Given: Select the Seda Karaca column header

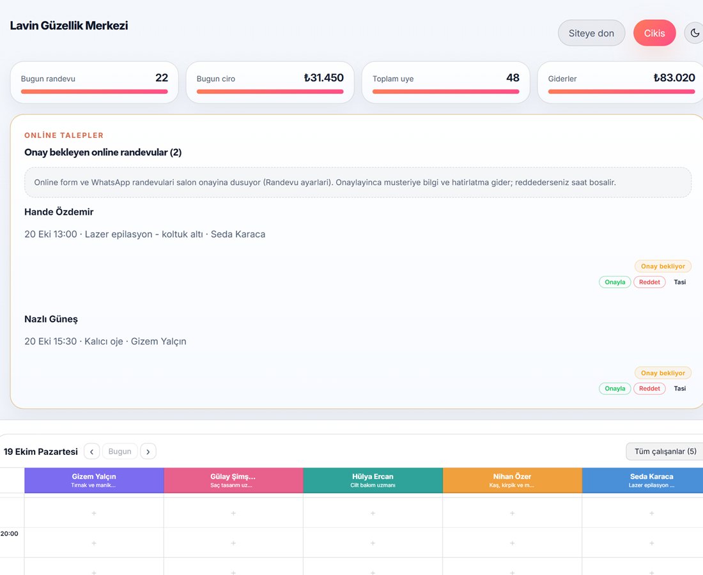Looking at the screenshot, I should 642,480.
